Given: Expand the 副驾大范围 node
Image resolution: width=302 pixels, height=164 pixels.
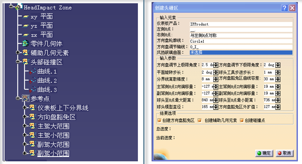Looking at the screenshot, I should pyautogui.click(x=25, y=144).
